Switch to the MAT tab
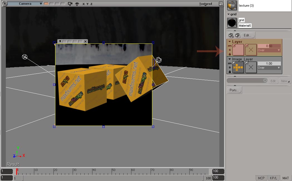The image size is (292, 181). coord(286,178)
